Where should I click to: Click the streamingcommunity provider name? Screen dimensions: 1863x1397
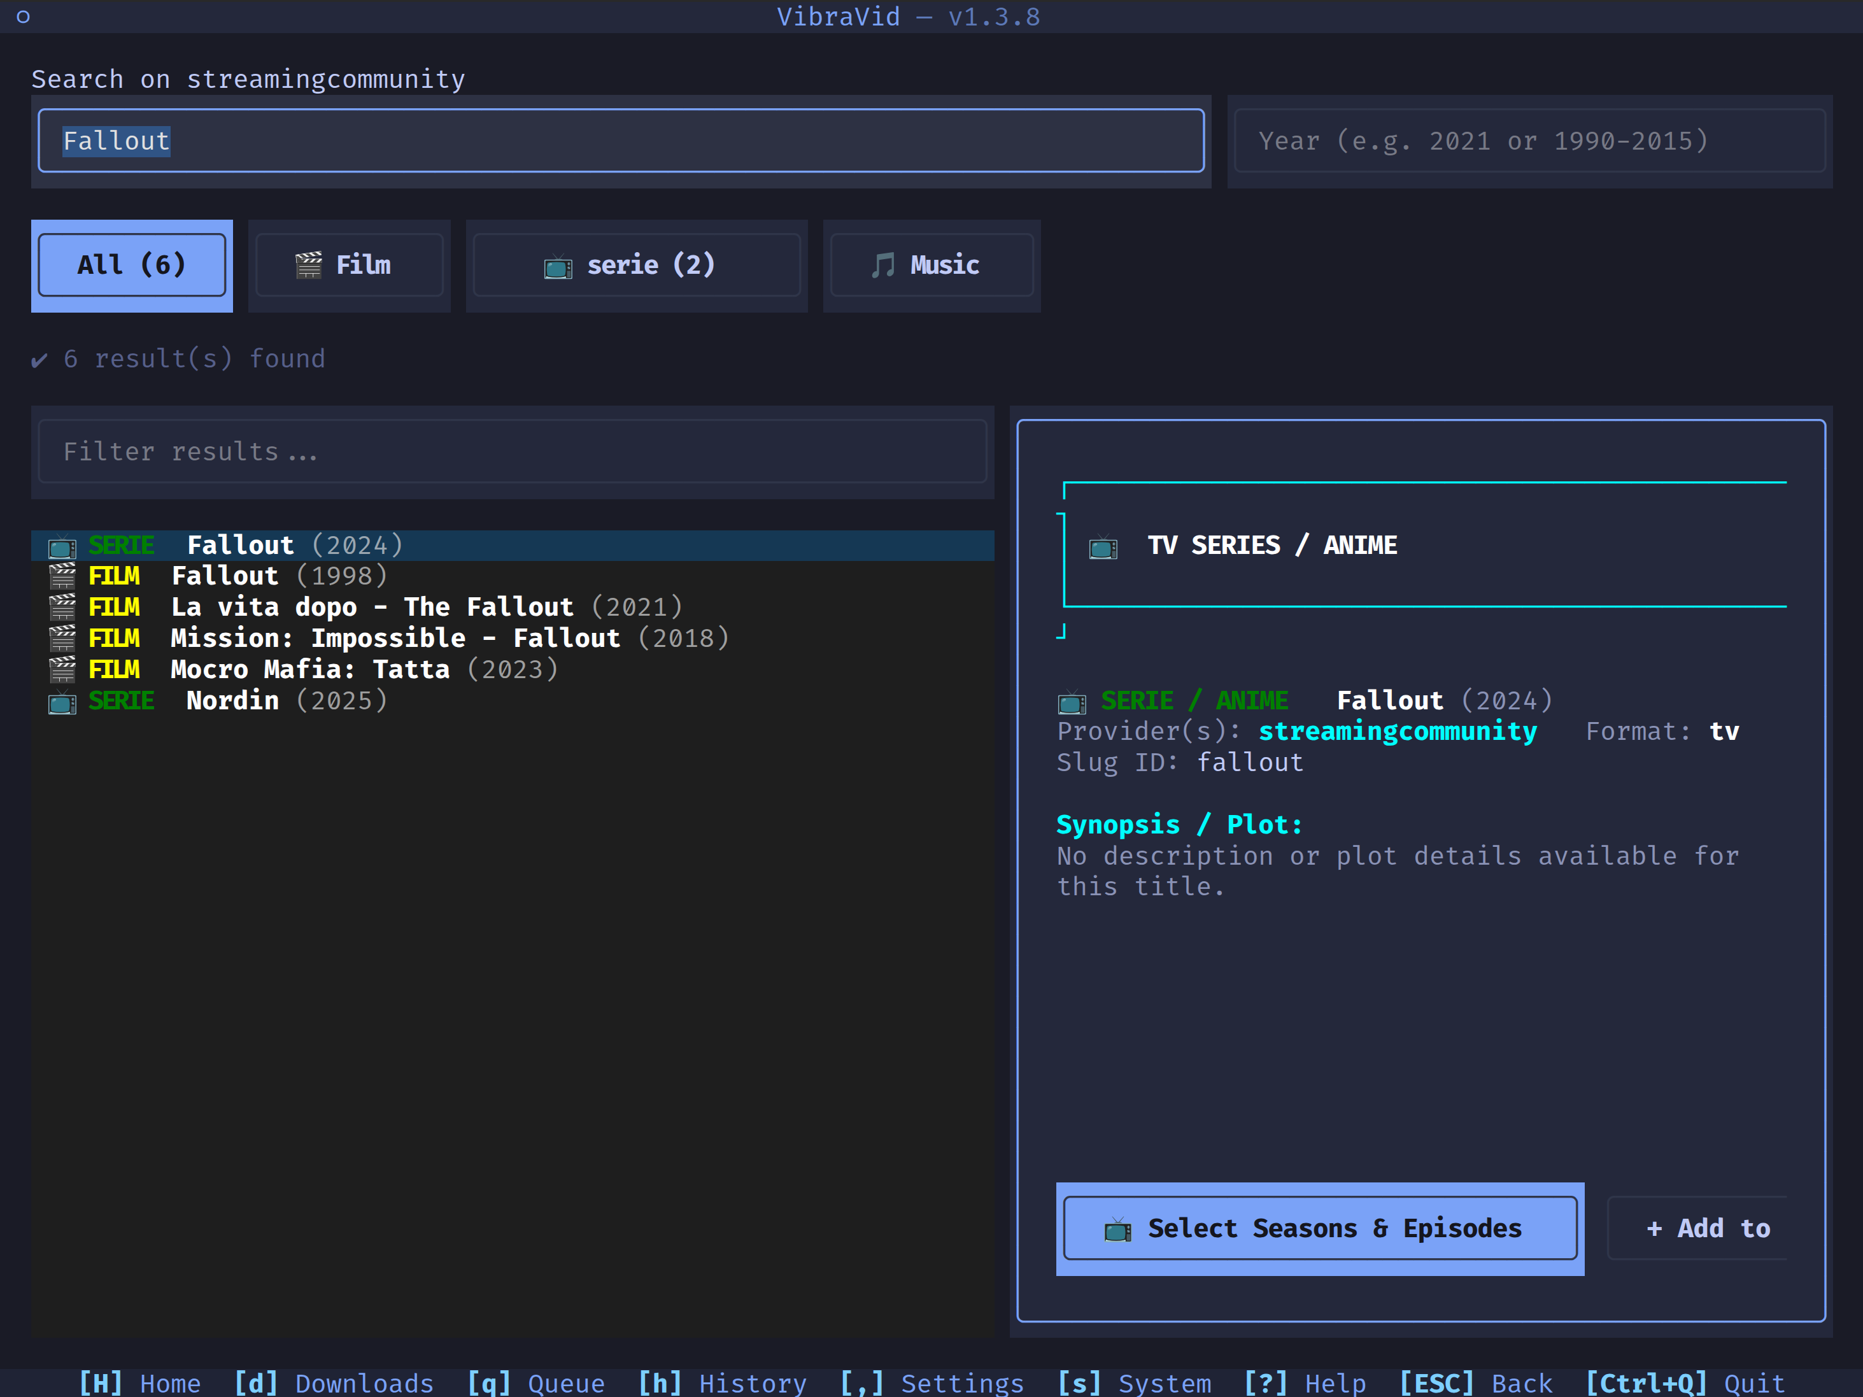(x=1397, y=731)
